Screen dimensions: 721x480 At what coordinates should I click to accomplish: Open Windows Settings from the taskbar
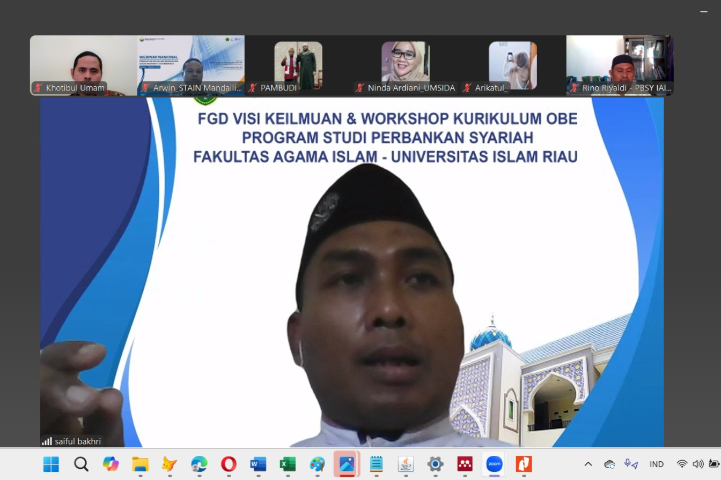tap(435, 464)
